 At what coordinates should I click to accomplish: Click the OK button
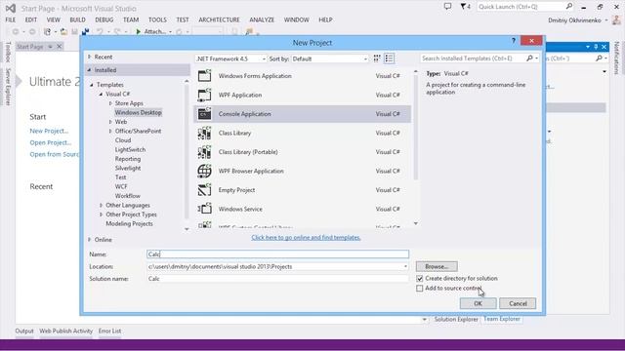478,303
